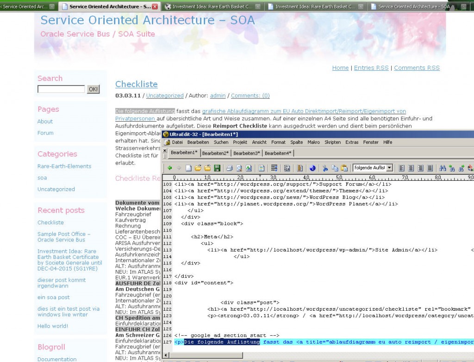Viewport: 474px width, 362px height.
Task: Open recent post 'Hello world!'
Action: click(53, 326)
